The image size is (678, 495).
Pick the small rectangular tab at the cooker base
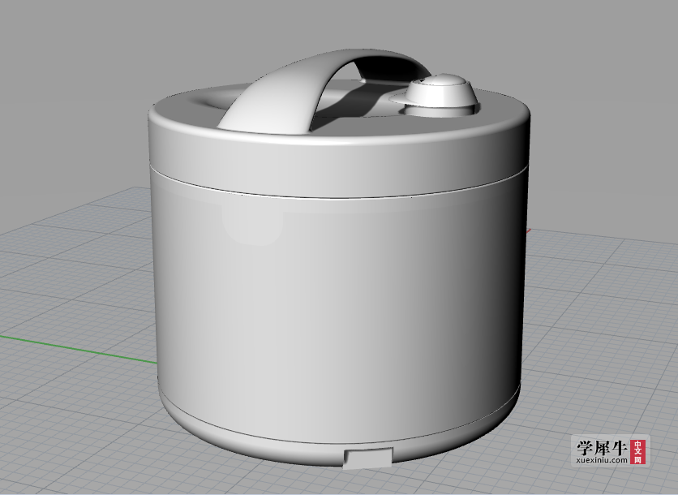click(x=368, y=458)
